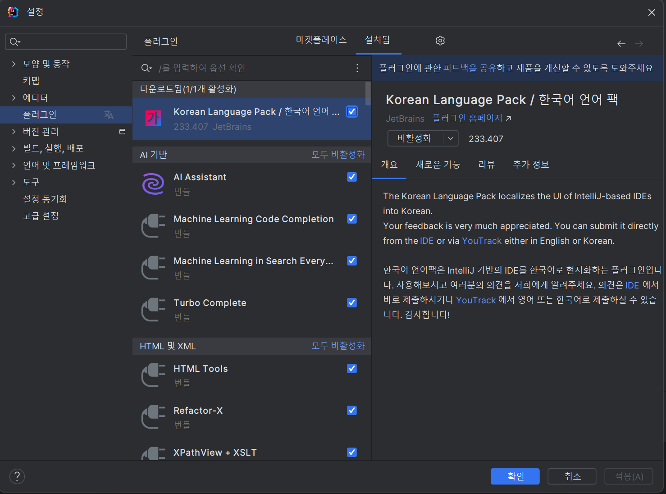666x494 pixels.
Task: Click the back navigation arrow
Action: pyautogui.click(x=621, y=44)
